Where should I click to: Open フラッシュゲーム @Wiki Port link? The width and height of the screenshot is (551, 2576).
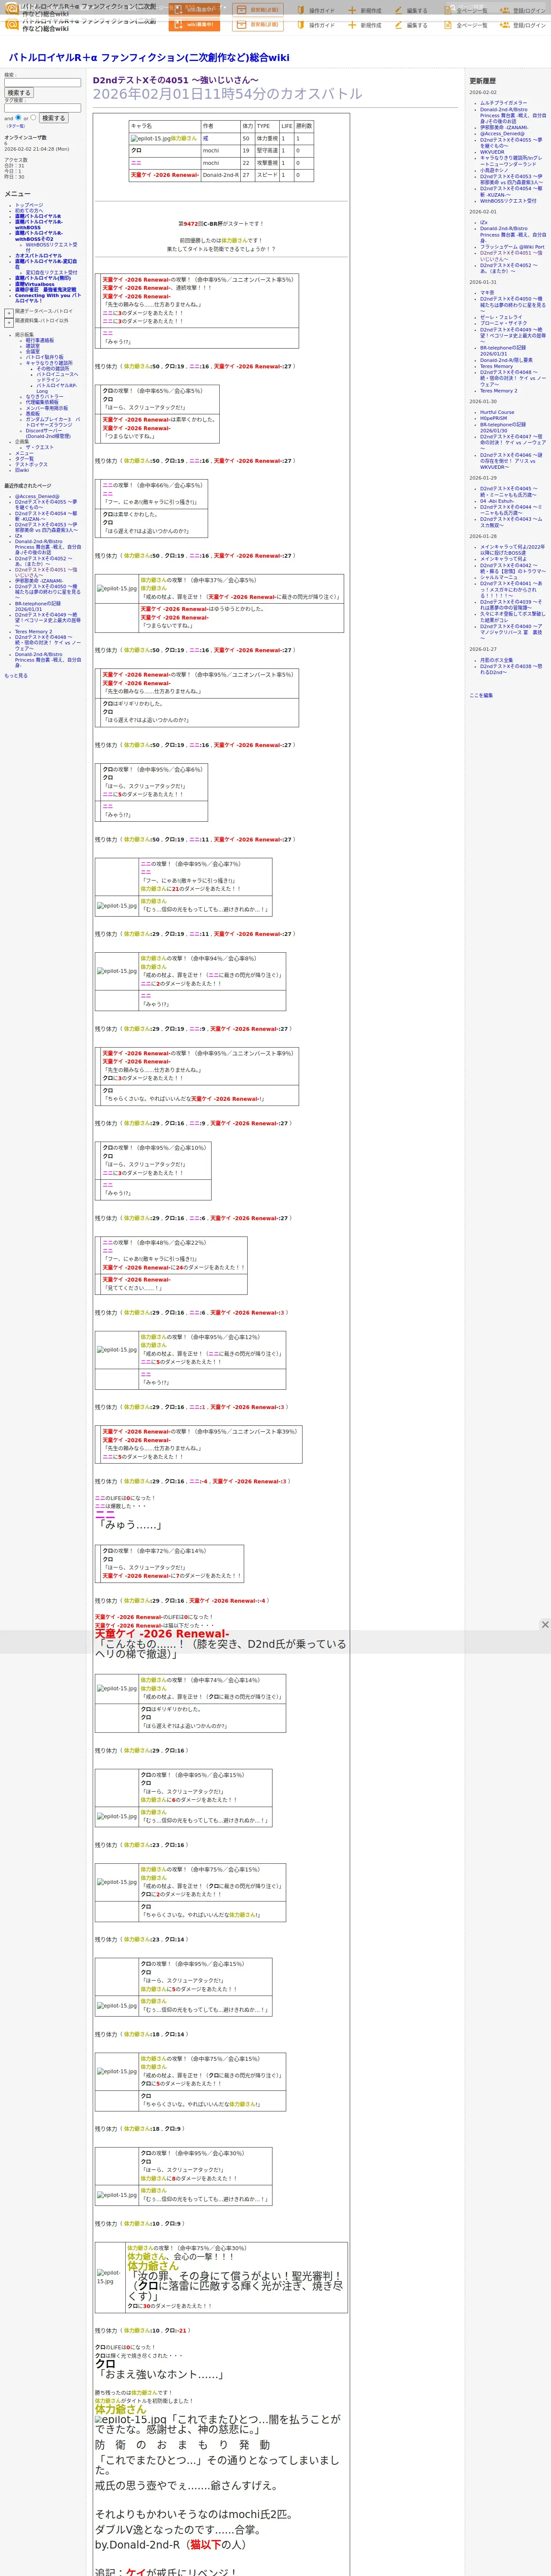(x=512, y=247)
